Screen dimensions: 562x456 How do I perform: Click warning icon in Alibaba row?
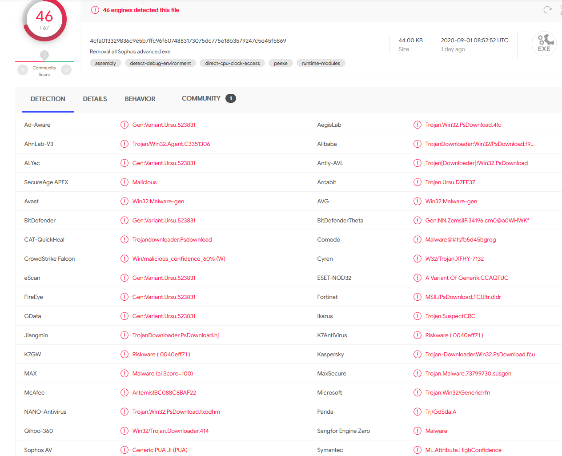[x=417, y=144]
